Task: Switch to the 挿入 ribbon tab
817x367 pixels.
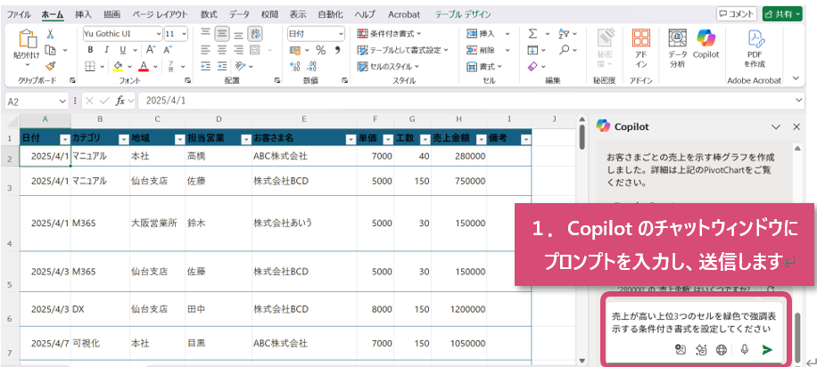Action: [x=83, y=14]
